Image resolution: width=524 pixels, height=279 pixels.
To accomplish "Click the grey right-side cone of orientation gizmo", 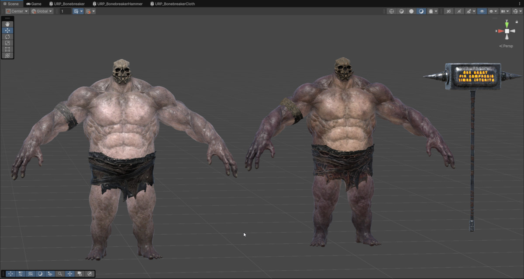I will 514,31.
